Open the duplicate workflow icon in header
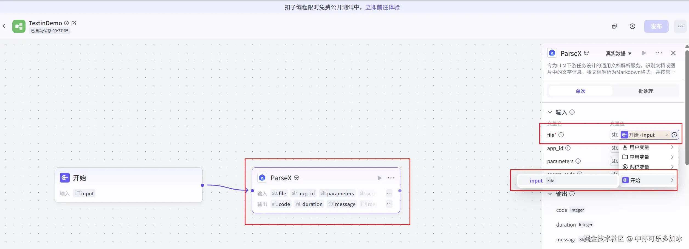Viewport: 689px width, 249px height. 615,26
